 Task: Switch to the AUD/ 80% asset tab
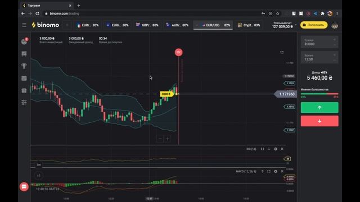point(177,25)
